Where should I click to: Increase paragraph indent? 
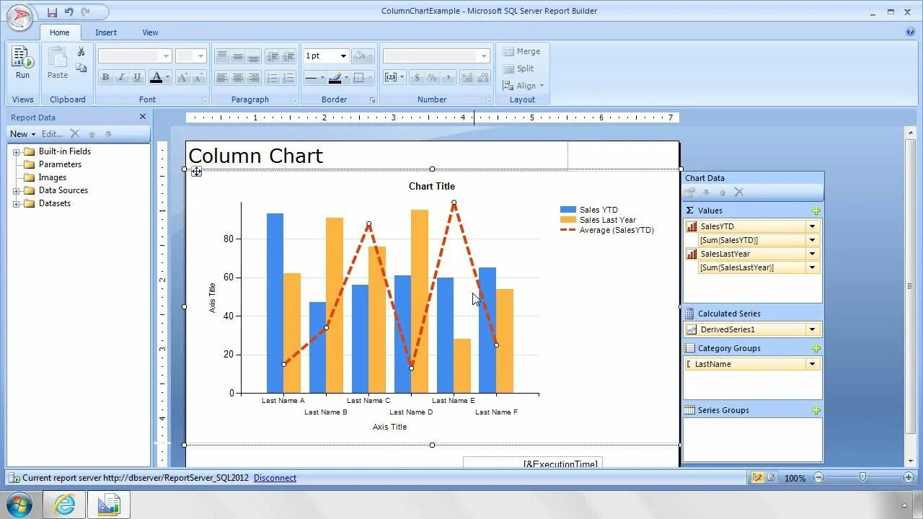[x=288, y=56]
